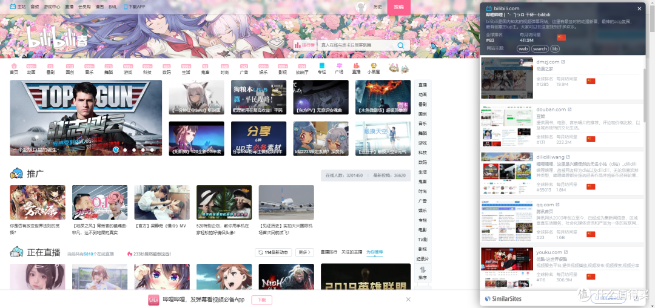
Task: Click the 'search' topic tag
Action: click(x=540, y=49)
